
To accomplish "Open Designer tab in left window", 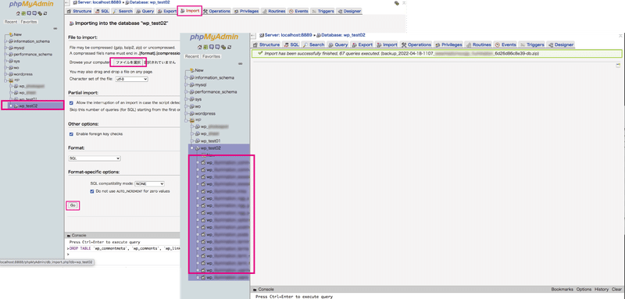I will tap(349, 11).
